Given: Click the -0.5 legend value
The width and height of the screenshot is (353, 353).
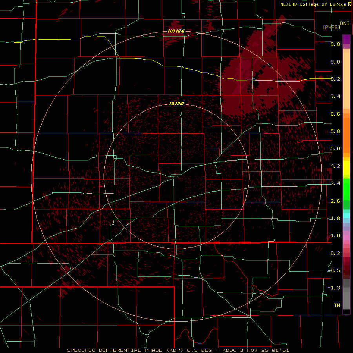Looking at the screenshot, I should tap(334, 270).
